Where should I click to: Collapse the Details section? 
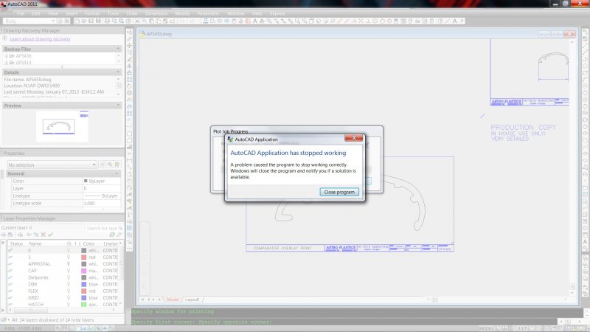[118, 72]
